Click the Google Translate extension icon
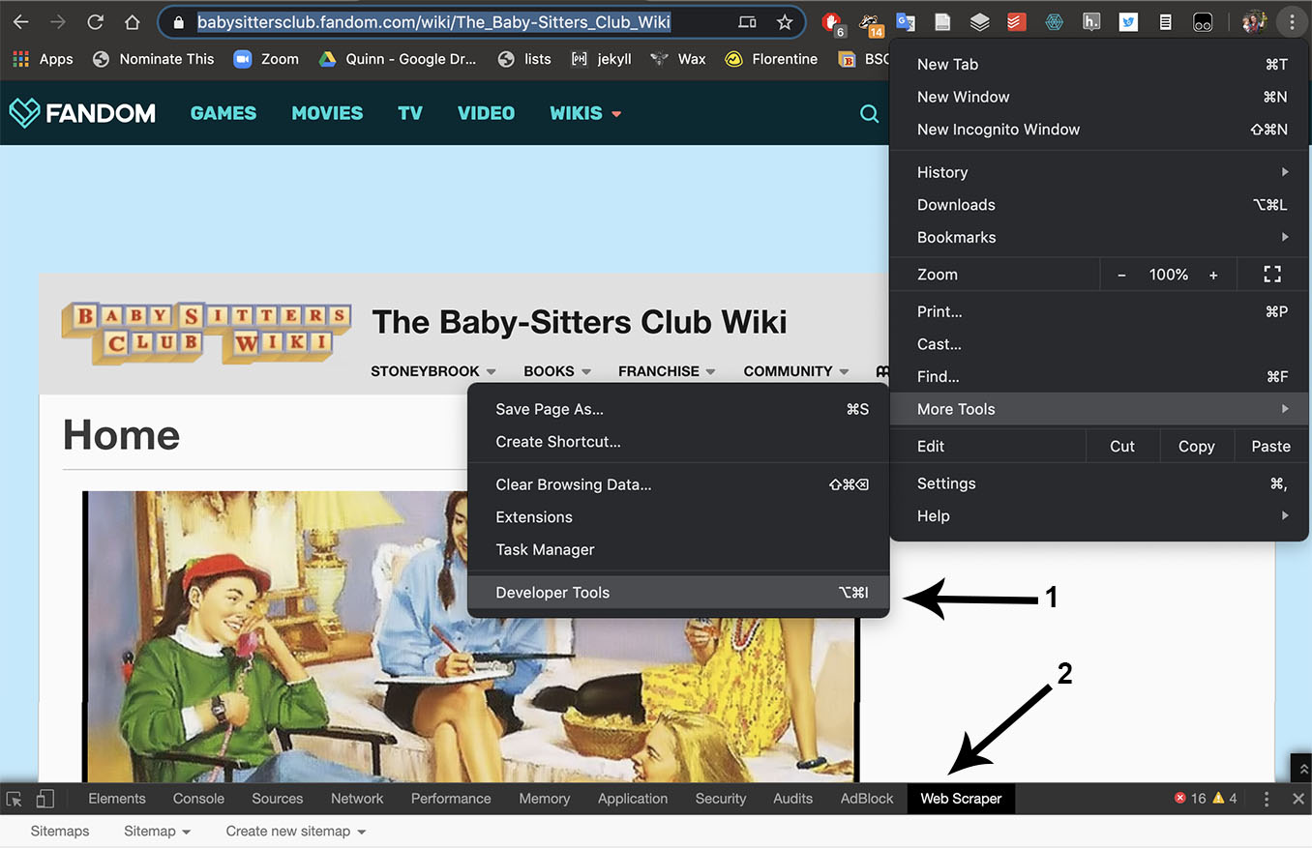This screenshot has width=1312, height=848. click(905, 21)
